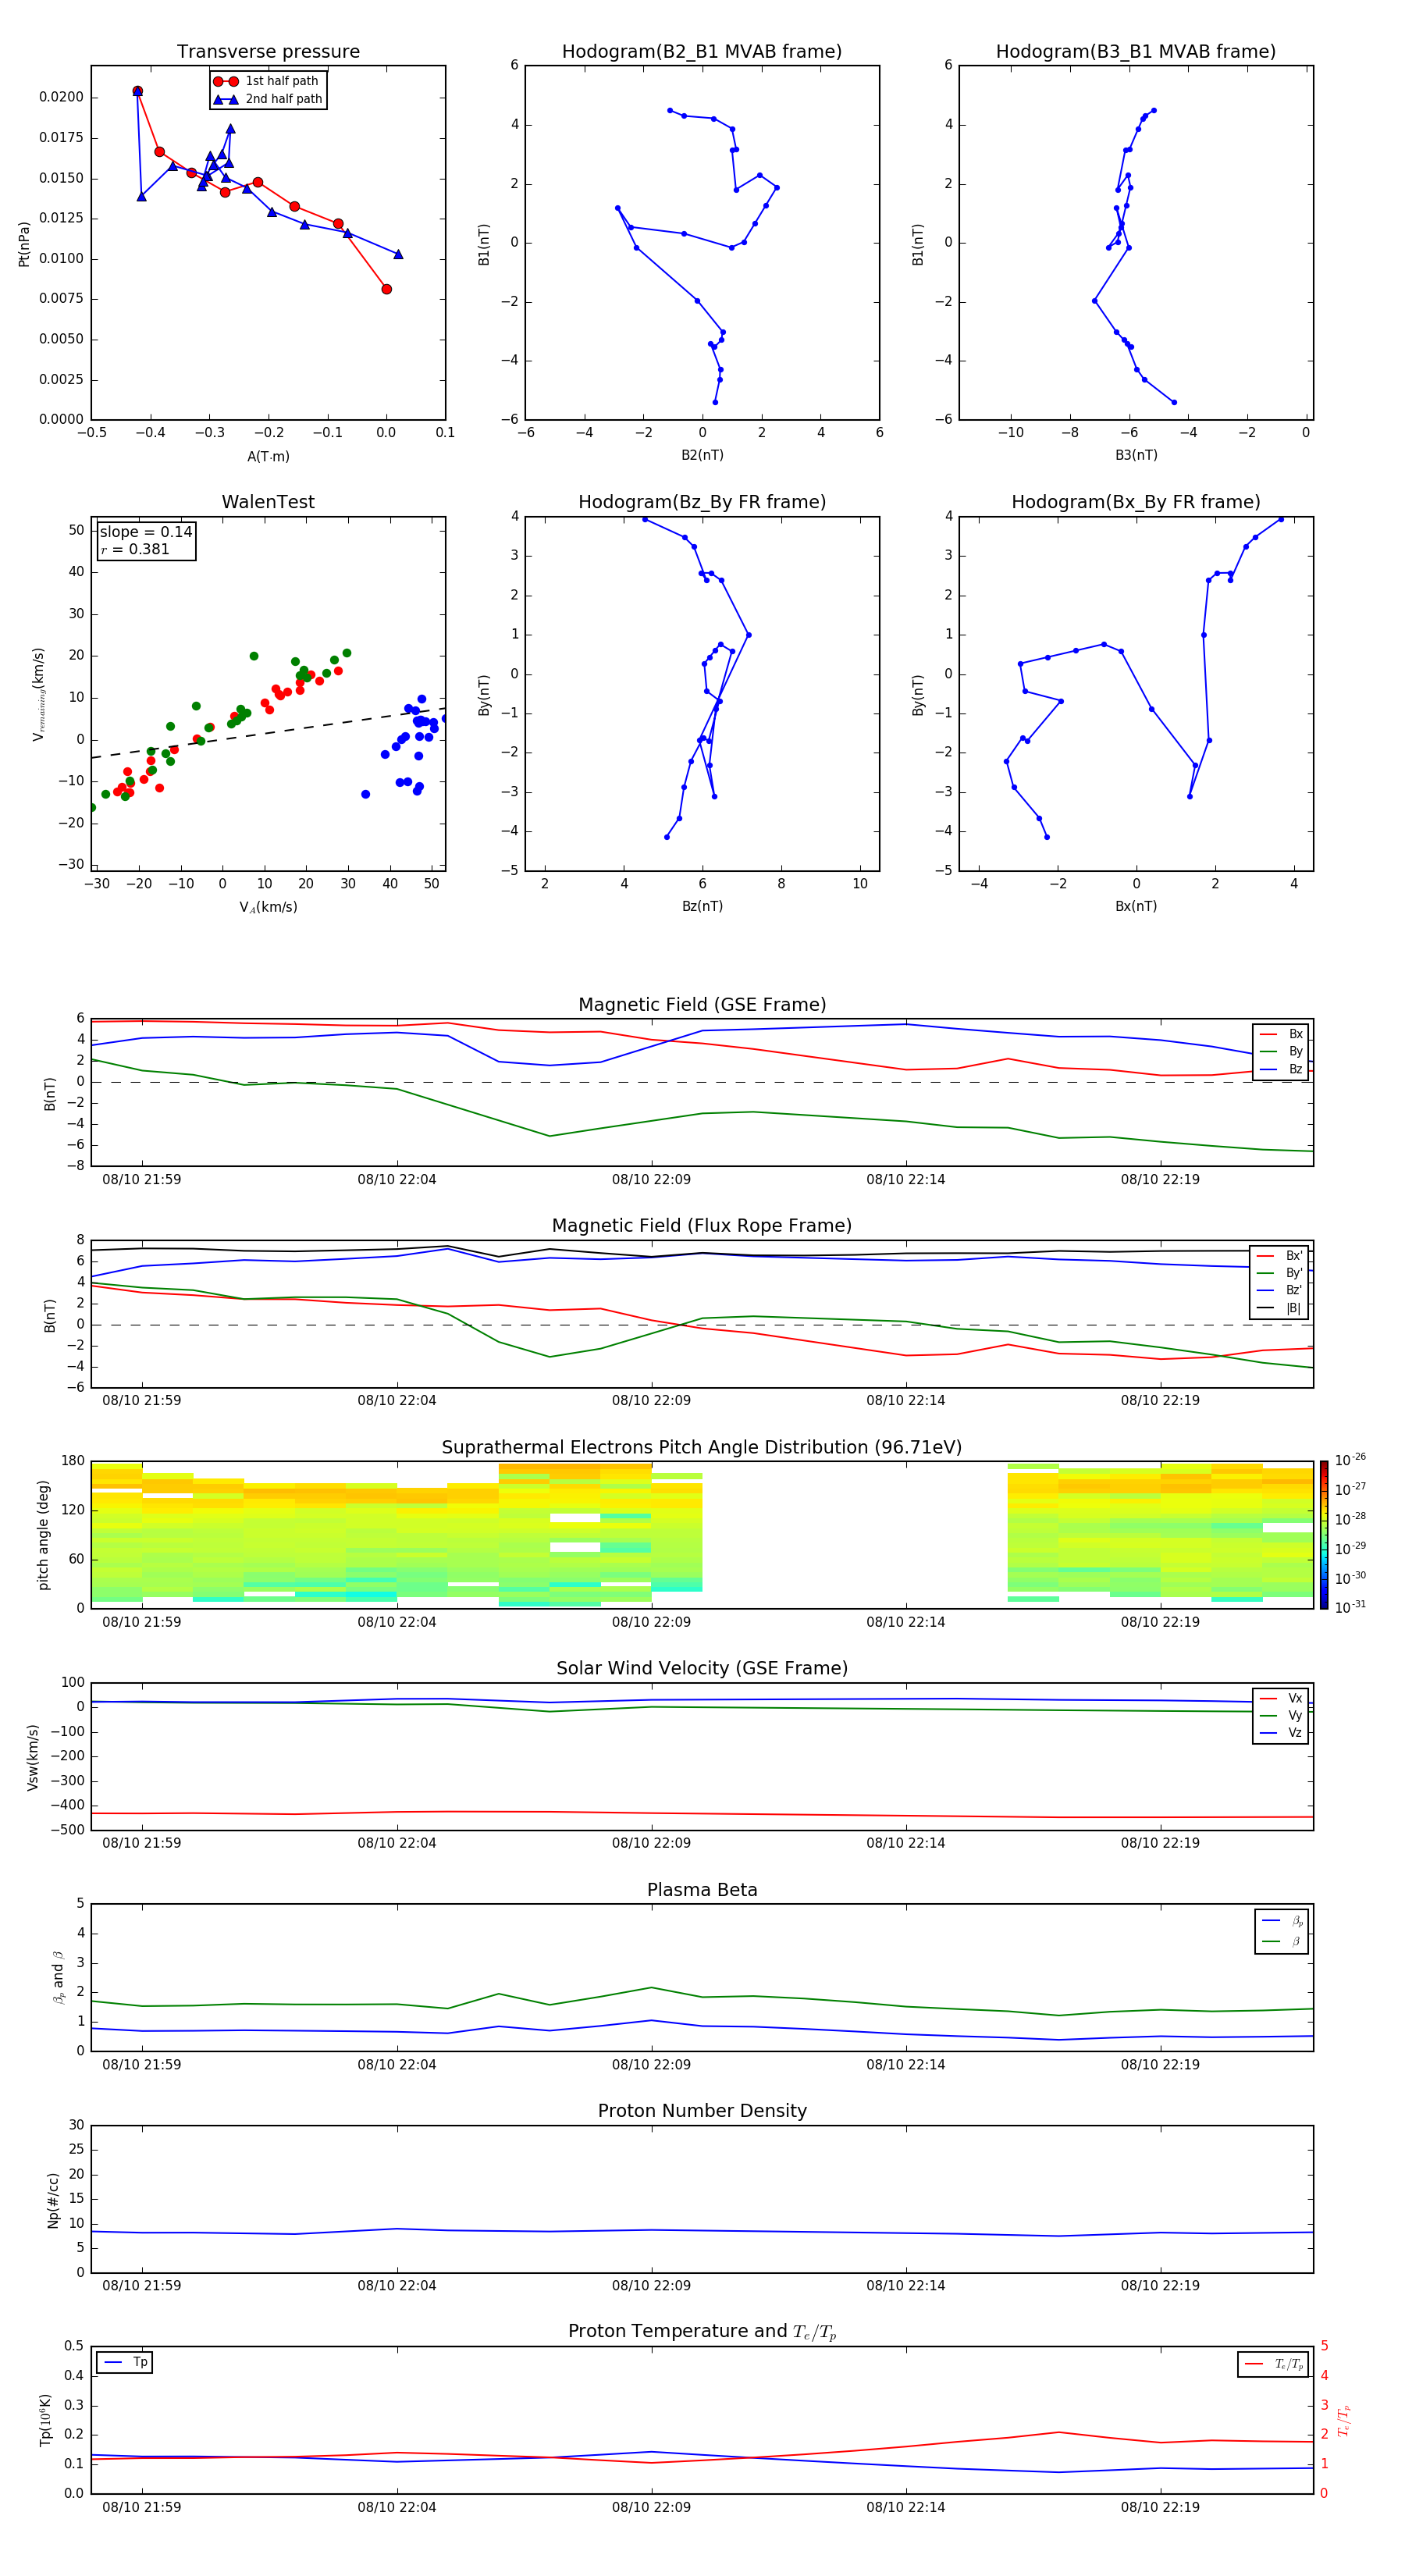Click the "Solar Wind Velocity (GSE Frame)" title
Image resolution: width=1405 pixels, height=2576 pixels.
point(702,1669)
